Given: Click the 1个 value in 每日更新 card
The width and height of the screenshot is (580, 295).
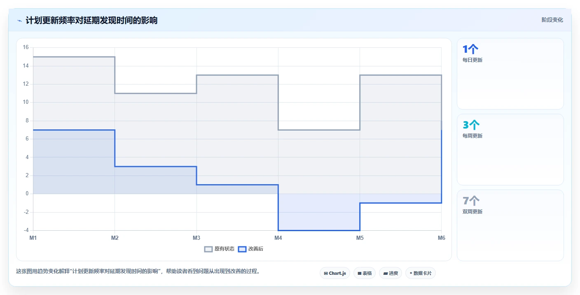Looking at the screenshot, I should pyautogui.click(x=470, y=49).
